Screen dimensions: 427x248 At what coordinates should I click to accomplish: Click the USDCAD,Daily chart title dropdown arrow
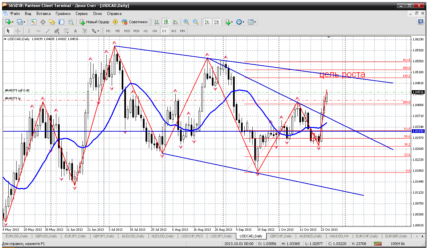5,39
